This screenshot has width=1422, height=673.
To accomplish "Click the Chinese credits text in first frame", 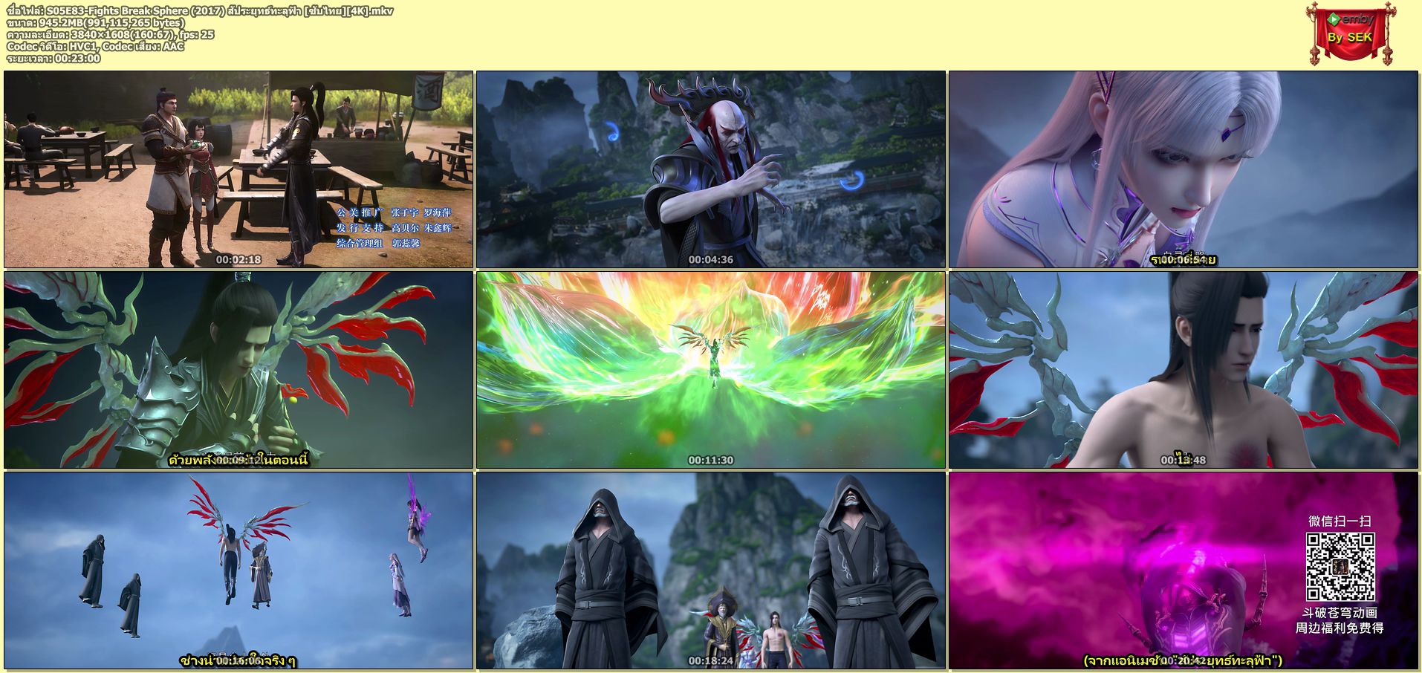I will pos(394,227).
